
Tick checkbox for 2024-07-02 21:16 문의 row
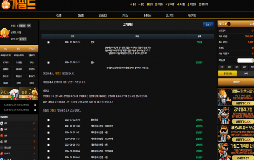point(48,42)
